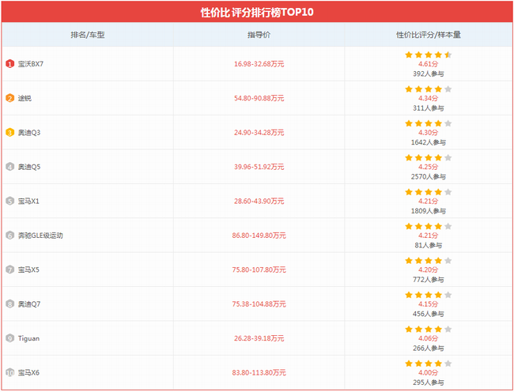Image resolution: width=514 pixels, height=392 pixels.
Task: Click price 24.90-34.28万元
Action: (x=259, y=133)
